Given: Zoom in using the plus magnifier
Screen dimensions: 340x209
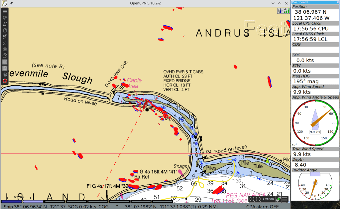Looking at the screenshot, I should pyautogui.click(x=252, y=199).
